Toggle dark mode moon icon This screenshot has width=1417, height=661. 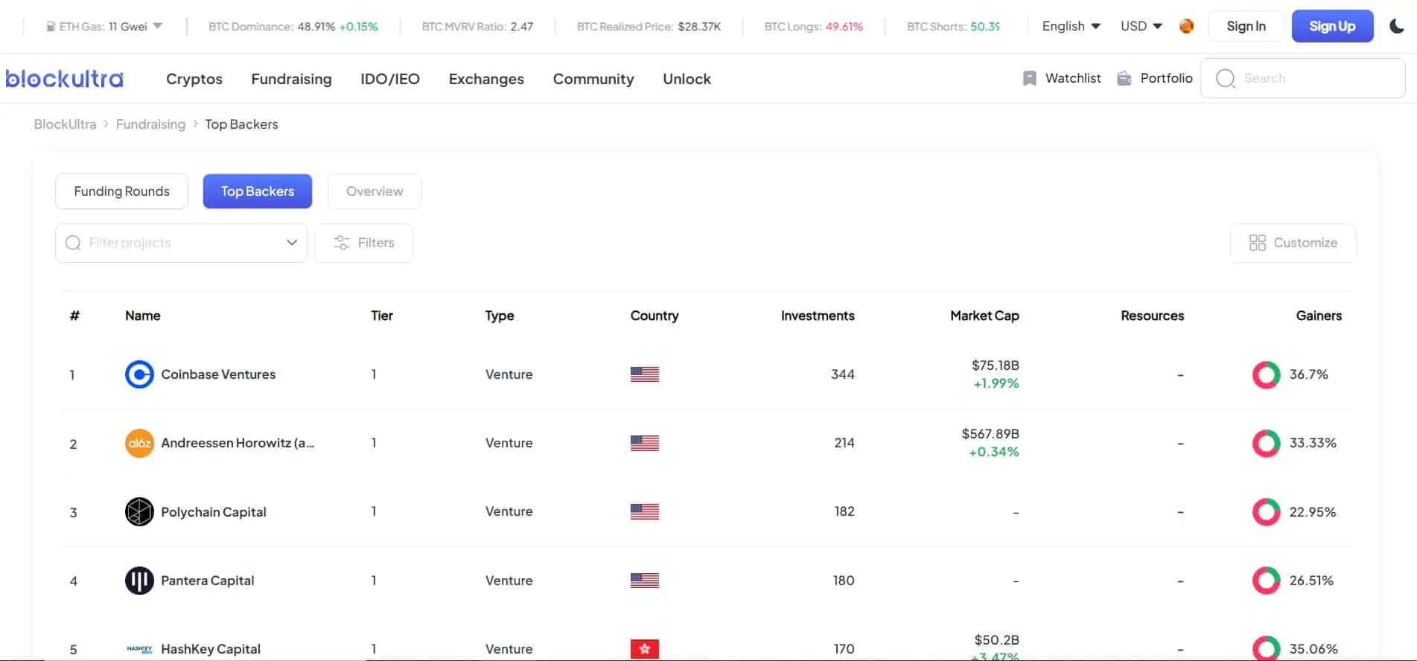[1397, 26]
